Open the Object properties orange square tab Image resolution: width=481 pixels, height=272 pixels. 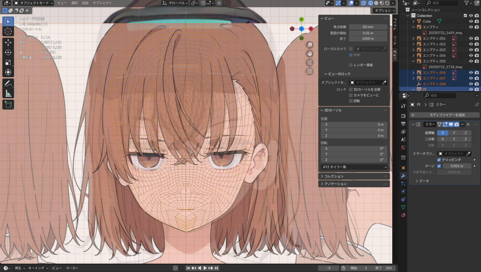point(403,168)
